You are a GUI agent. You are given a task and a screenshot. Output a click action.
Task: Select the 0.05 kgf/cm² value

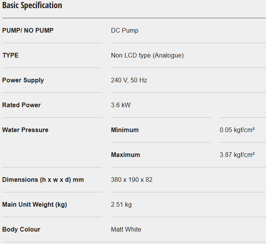(x=237, y=130)
